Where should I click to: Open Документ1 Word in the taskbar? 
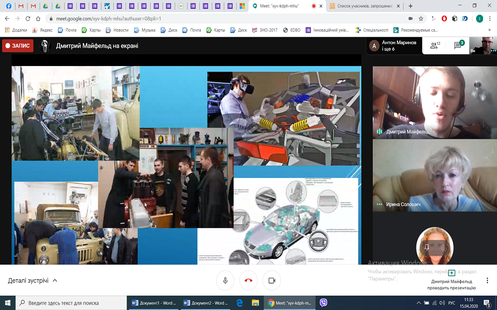[x=154, y=303]
